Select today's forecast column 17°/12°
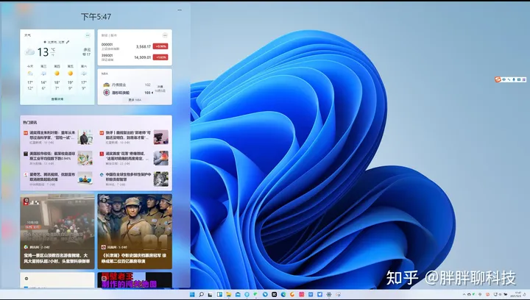Image resolution: width=530 pixels, height=300 pixels. point(30,77)
